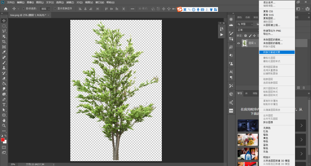This screenshot has width=311, height=166.
Task: Select the Healing Brush tool
Action: click(x=4, y=57)
